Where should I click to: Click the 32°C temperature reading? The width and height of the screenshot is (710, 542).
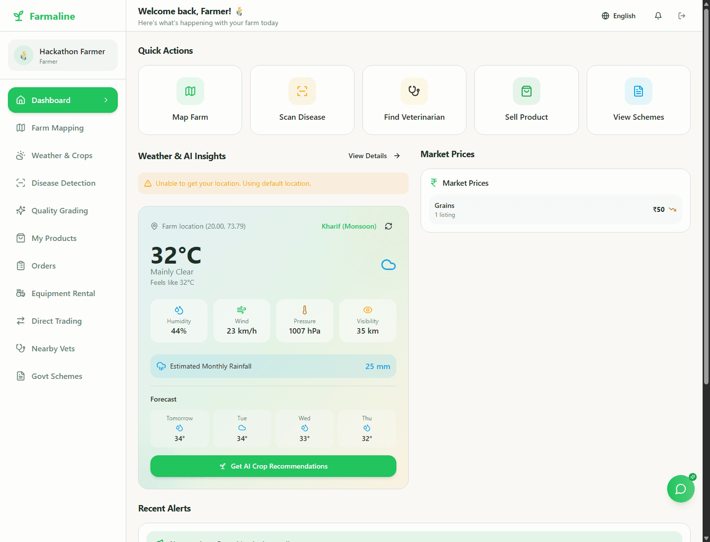tap(176, 256)
